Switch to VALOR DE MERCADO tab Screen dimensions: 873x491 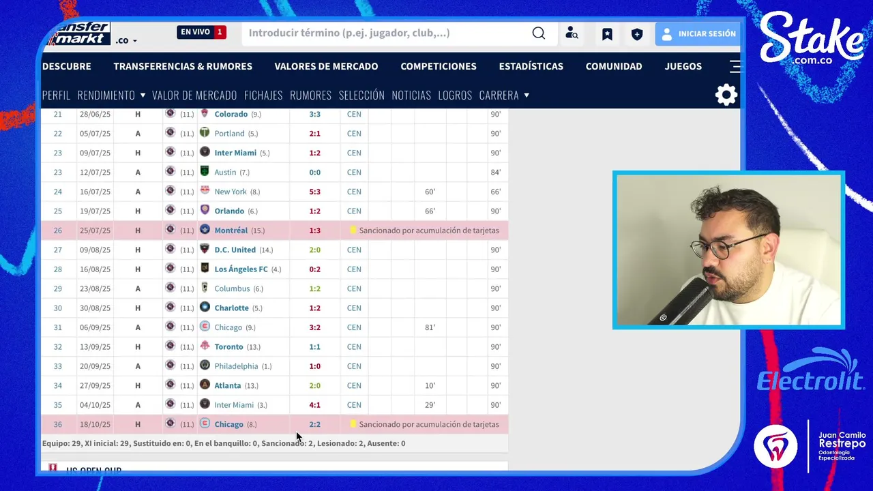(194, 95)
